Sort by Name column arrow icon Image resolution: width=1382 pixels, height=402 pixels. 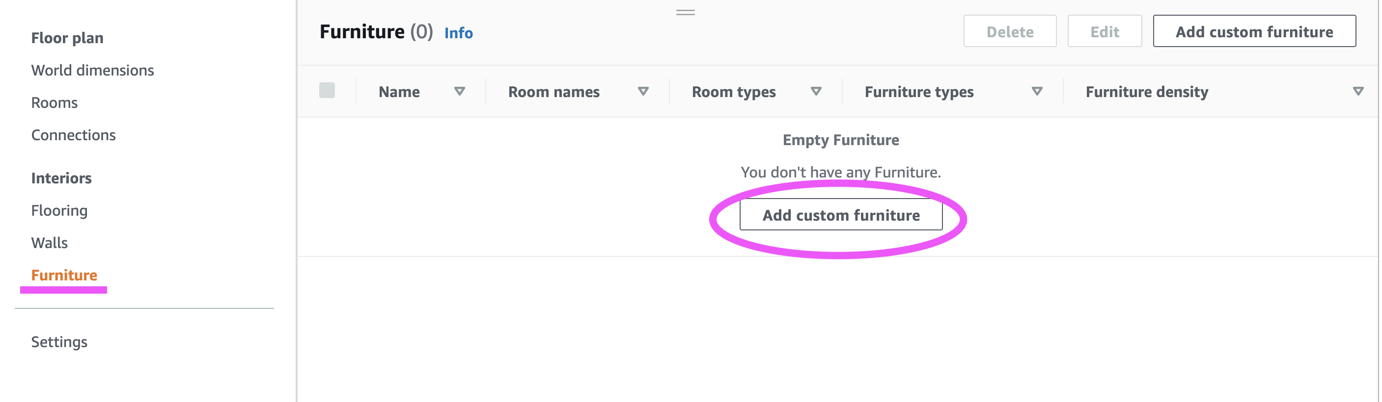pyautogui.click(x=459, y=92)
